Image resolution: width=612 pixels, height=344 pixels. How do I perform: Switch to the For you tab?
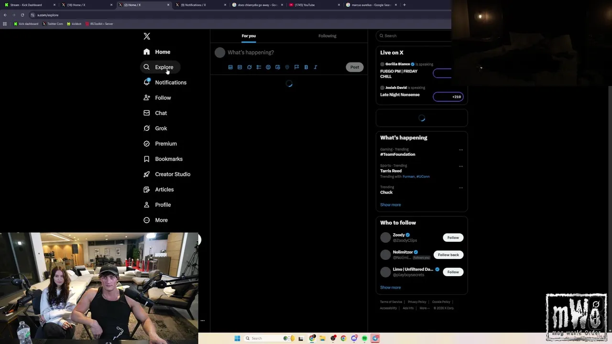pyautogui.click(x=249, y=36)
